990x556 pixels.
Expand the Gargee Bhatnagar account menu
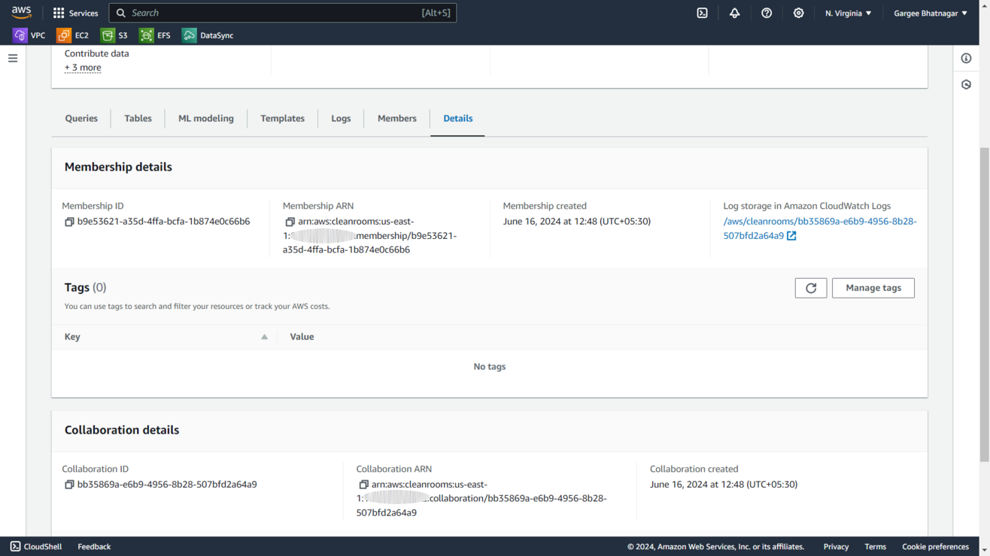coord(930,13)
